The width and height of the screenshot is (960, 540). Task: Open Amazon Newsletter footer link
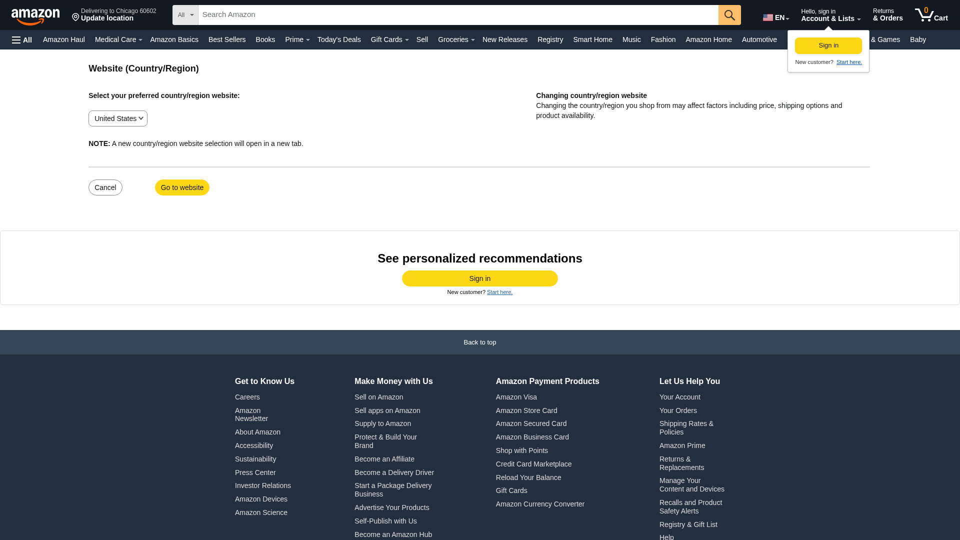pyautogui.click(x=251, y=414)
